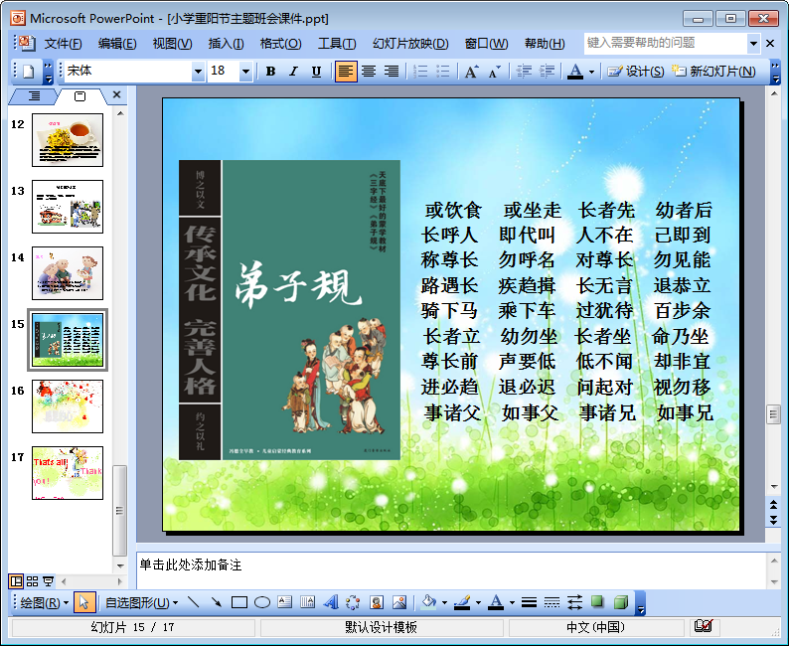The width and height of the screenshot is (789, 646).
Task: Click the Design (设计) button
Action: (636, 72)
